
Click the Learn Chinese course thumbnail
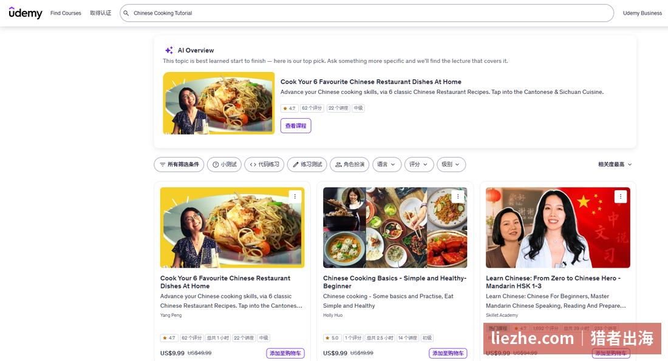(x=557, y=228)
